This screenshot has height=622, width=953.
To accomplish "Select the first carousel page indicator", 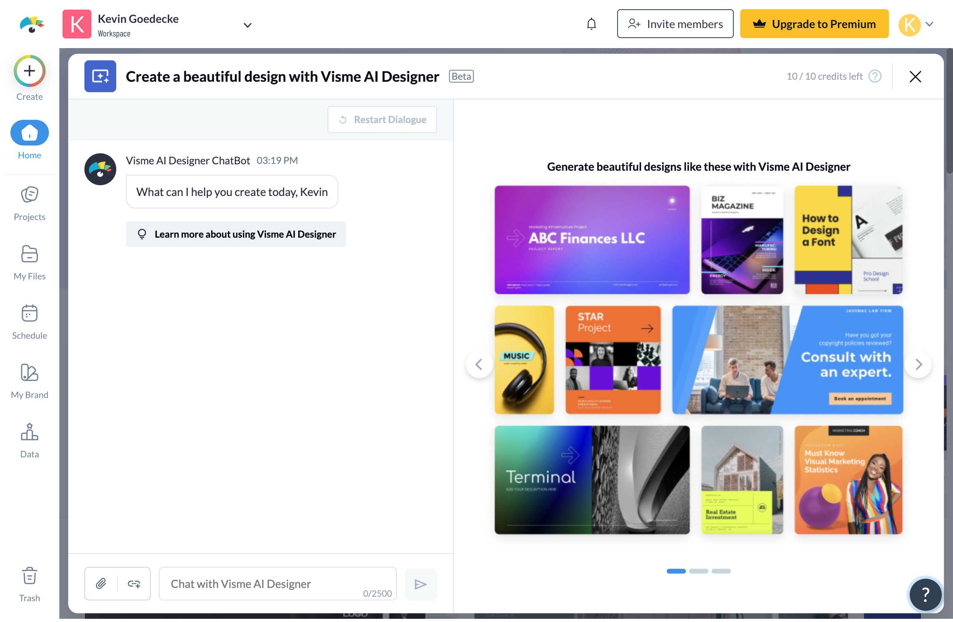I will click(676, 571).
